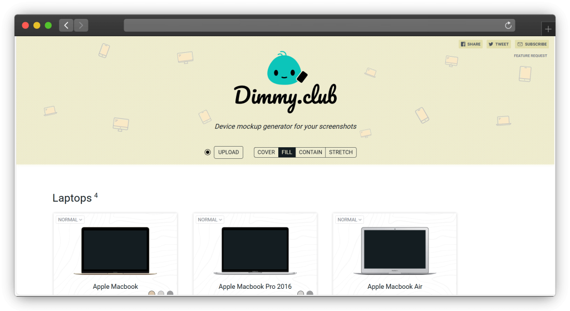This screenshot has width=570, height=311.
Task: Click the Facebook Share button
Action: point(470,44)
